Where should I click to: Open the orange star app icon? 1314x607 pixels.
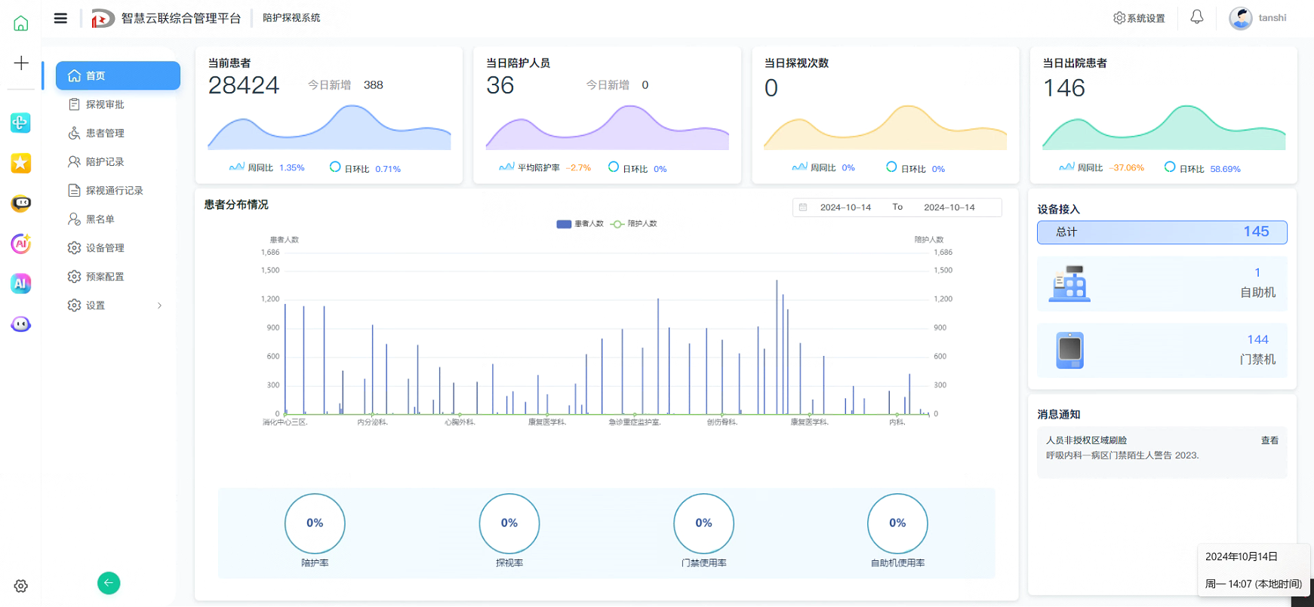21,163
